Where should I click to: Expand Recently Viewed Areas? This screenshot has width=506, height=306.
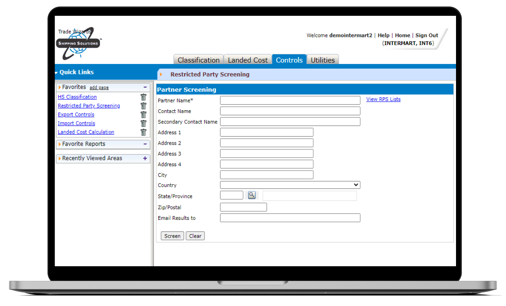pos(145,158)
